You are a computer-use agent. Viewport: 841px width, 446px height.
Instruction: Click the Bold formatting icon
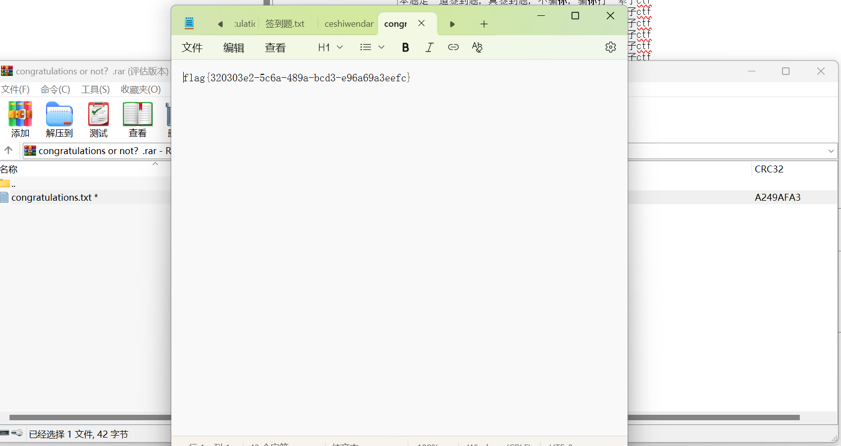click(x=405, y=48)
